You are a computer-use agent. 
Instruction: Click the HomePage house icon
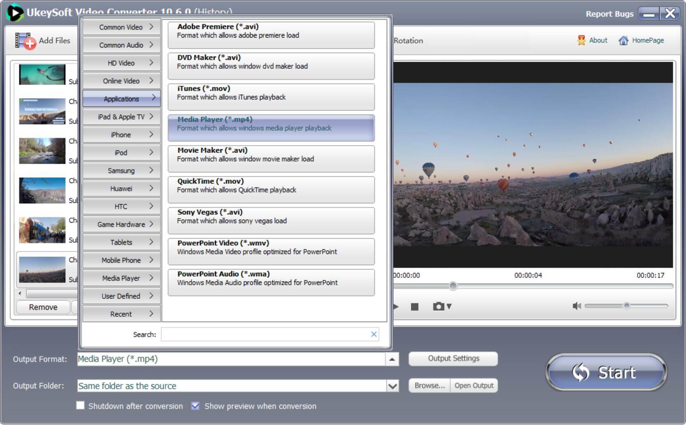(x=623, y=40)
